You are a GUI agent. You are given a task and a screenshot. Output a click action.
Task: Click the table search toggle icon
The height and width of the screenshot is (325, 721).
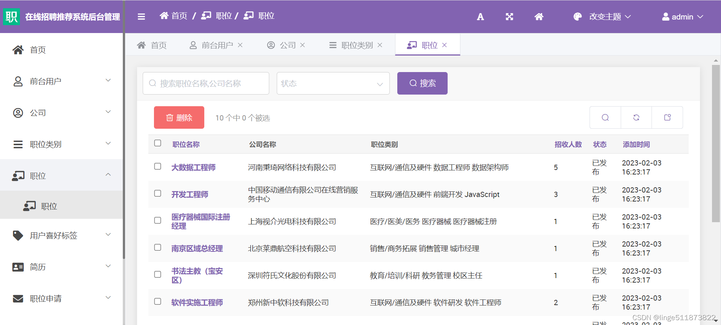(x=605, y=117)
